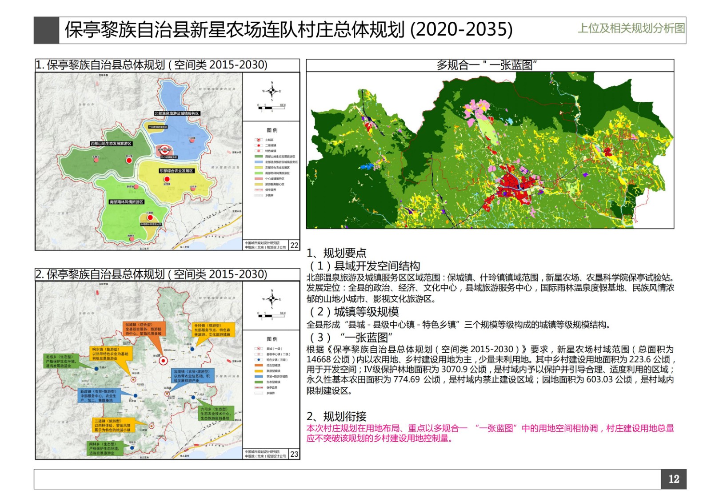
Task: Click the map sheet number 23
Action: click(294, 454)
